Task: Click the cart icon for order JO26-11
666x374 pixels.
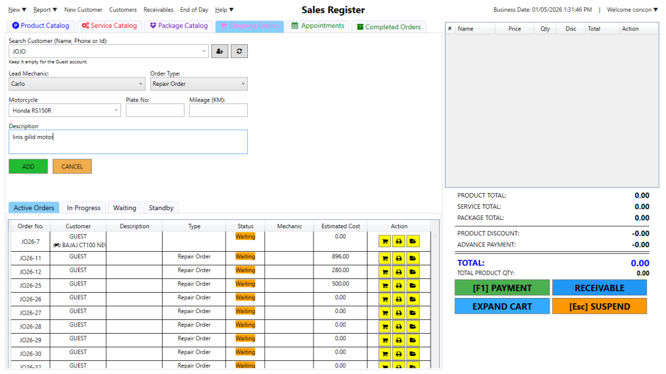Action: coord(385,258)
